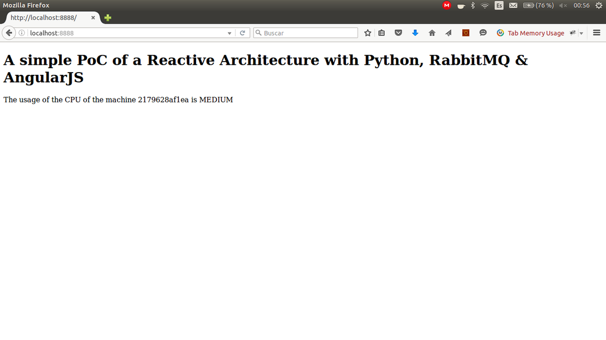Click the paper plane toolbar icon
Viewport: 606px width, 340px height.
[448, 33]
